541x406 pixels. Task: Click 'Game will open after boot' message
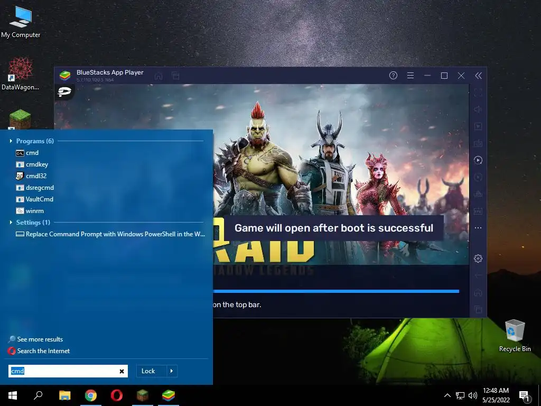click(334, 228)
